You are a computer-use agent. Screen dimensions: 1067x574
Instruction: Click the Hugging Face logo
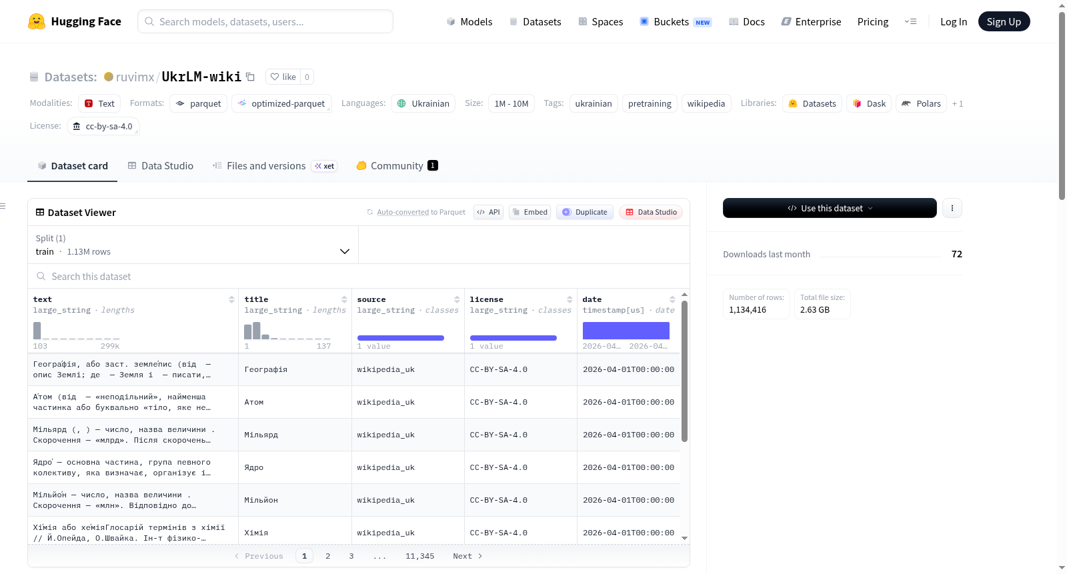tap(75, 21)
